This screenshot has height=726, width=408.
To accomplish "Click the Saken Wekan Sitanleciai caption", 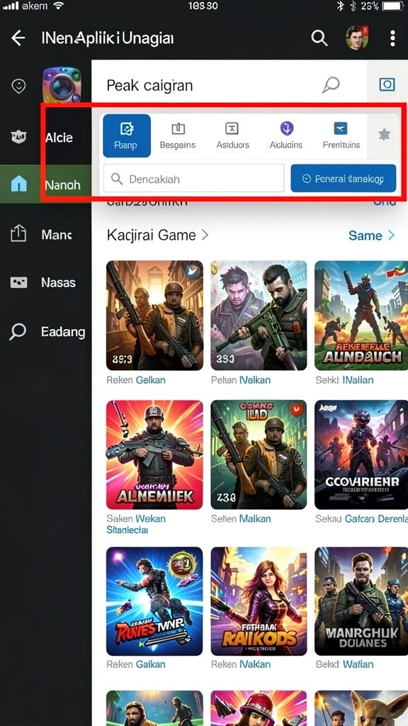I will pyautogui.click(x=136, y=524).
